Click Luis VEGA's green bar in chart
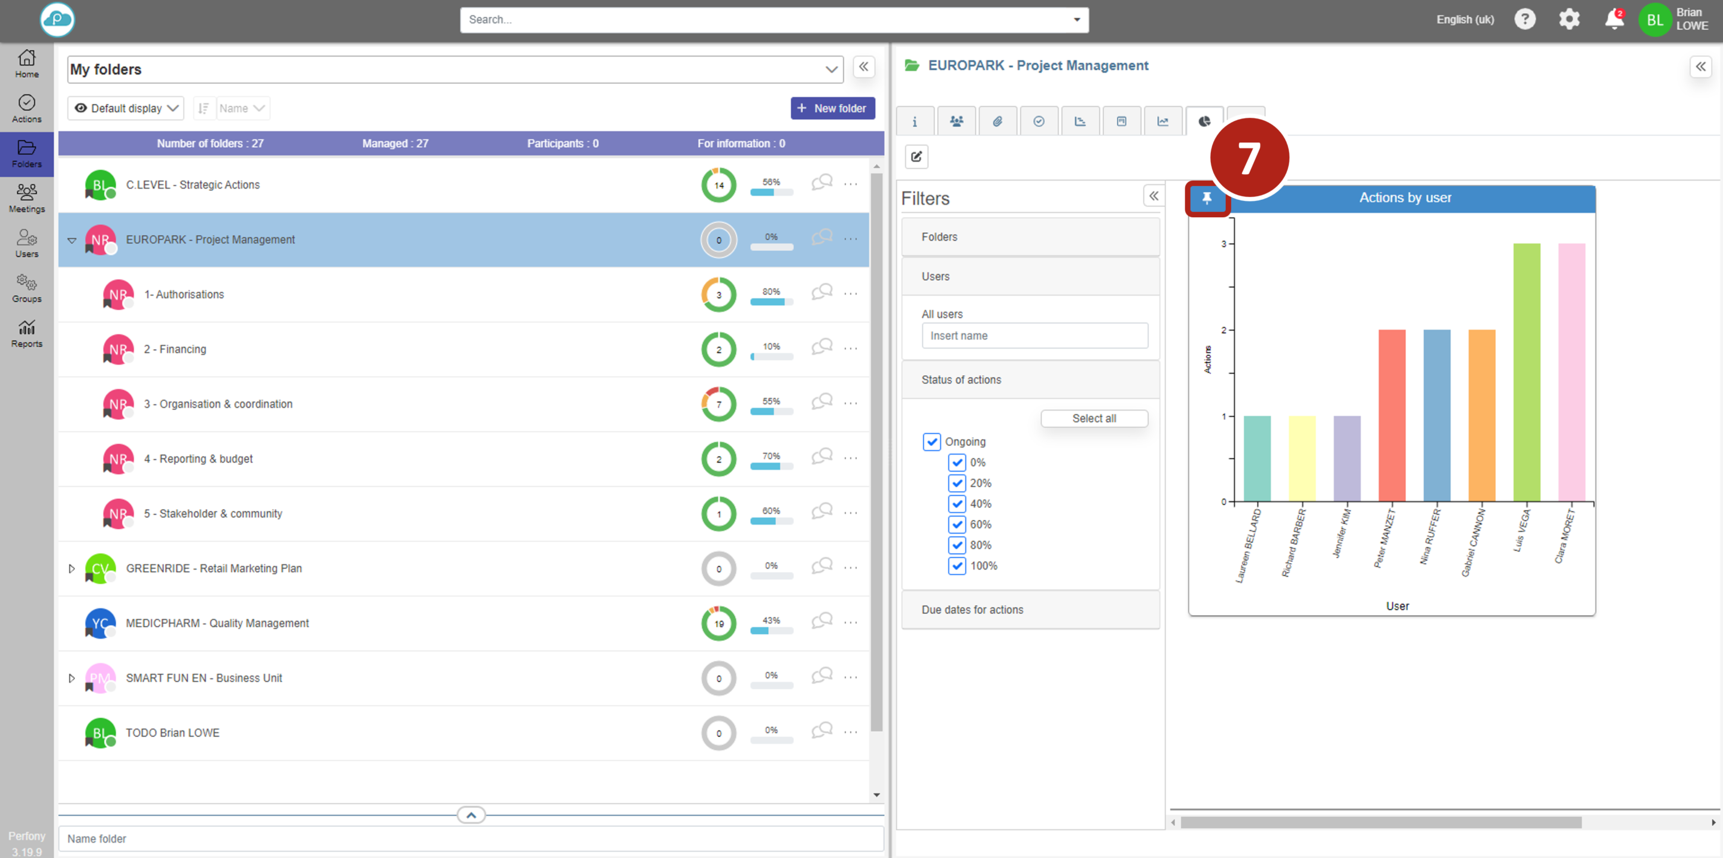The width and height of the screenshot is (1723, 858). coord(1526,372)
